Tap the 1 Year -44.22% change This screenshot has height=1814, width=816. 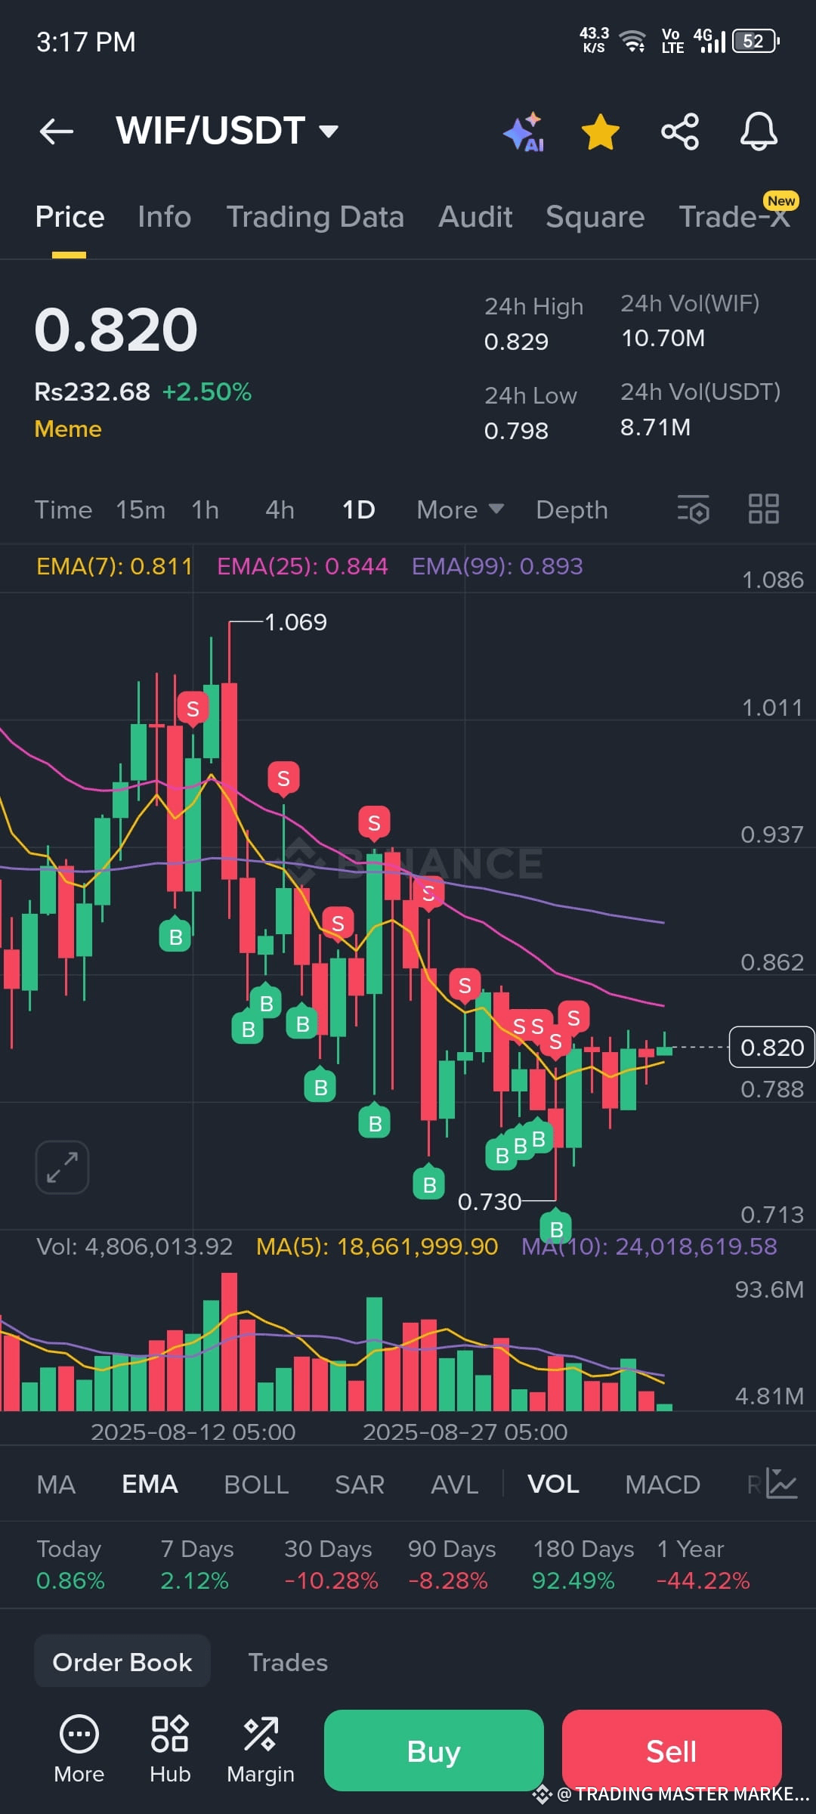coord(703,1565)
